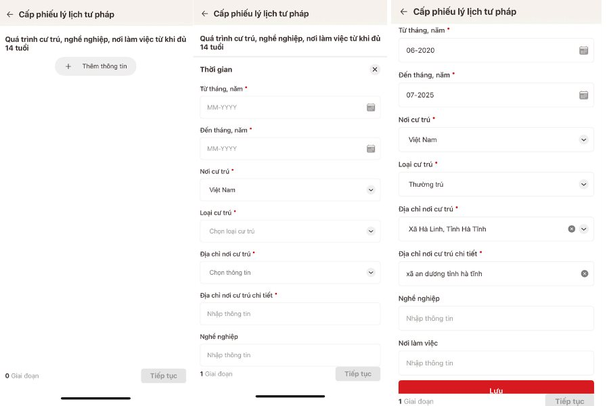
Task: Tap back arrow above the Thêm thông tin button
Action: 9,14
